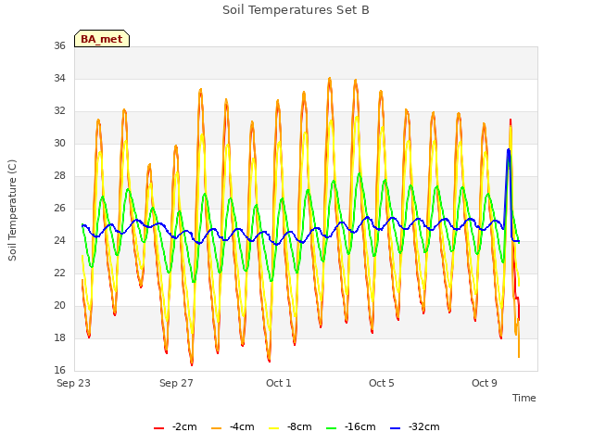Click the 34 y-axis tick label

[x=59, y=78]
